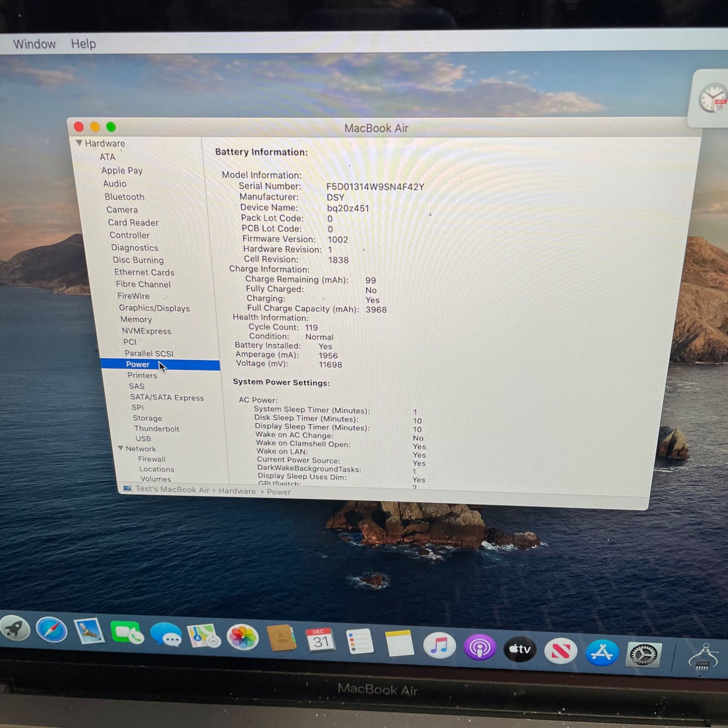Screen dimensions: 728x728
Task: Select Camera in the sidebar
Action: pos(122,210)
